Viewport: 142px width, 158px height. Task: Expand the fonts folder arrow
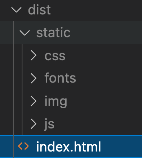click(x=34, y=78)
